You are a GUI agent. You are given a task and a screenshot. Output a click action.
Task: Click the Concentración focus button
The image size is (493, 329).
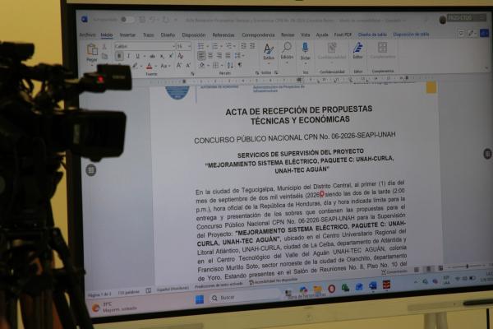394,271
